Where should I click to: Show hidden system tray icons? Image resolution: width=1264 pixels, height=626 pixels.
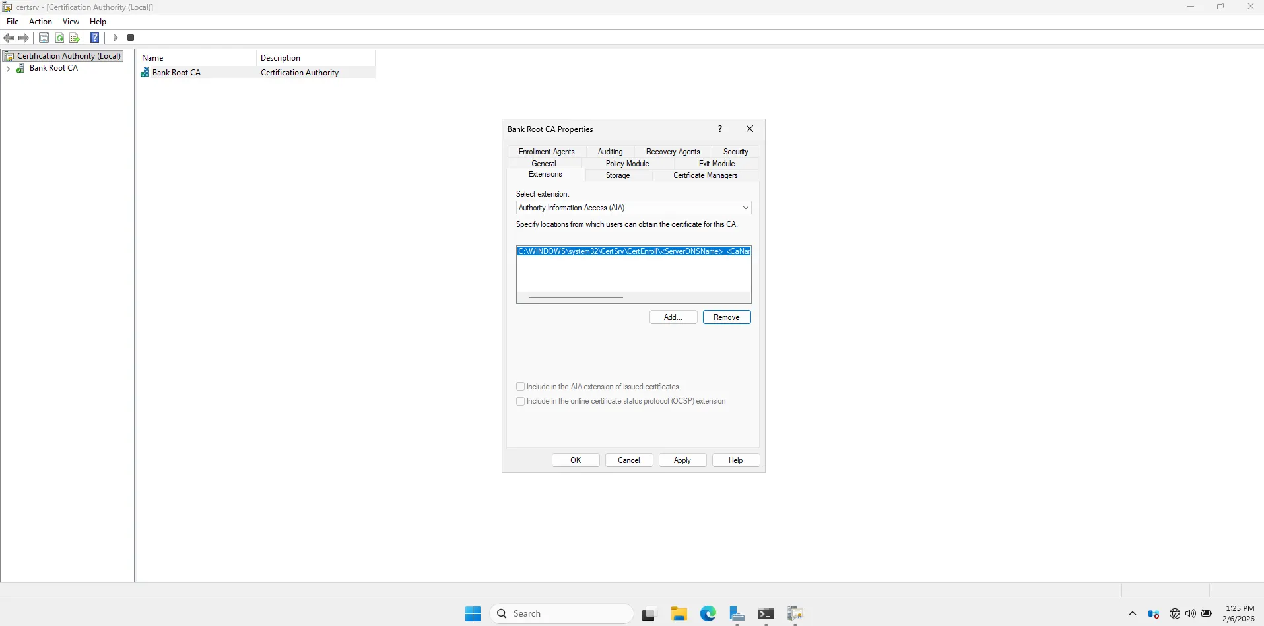click(x=1133, y=613)
